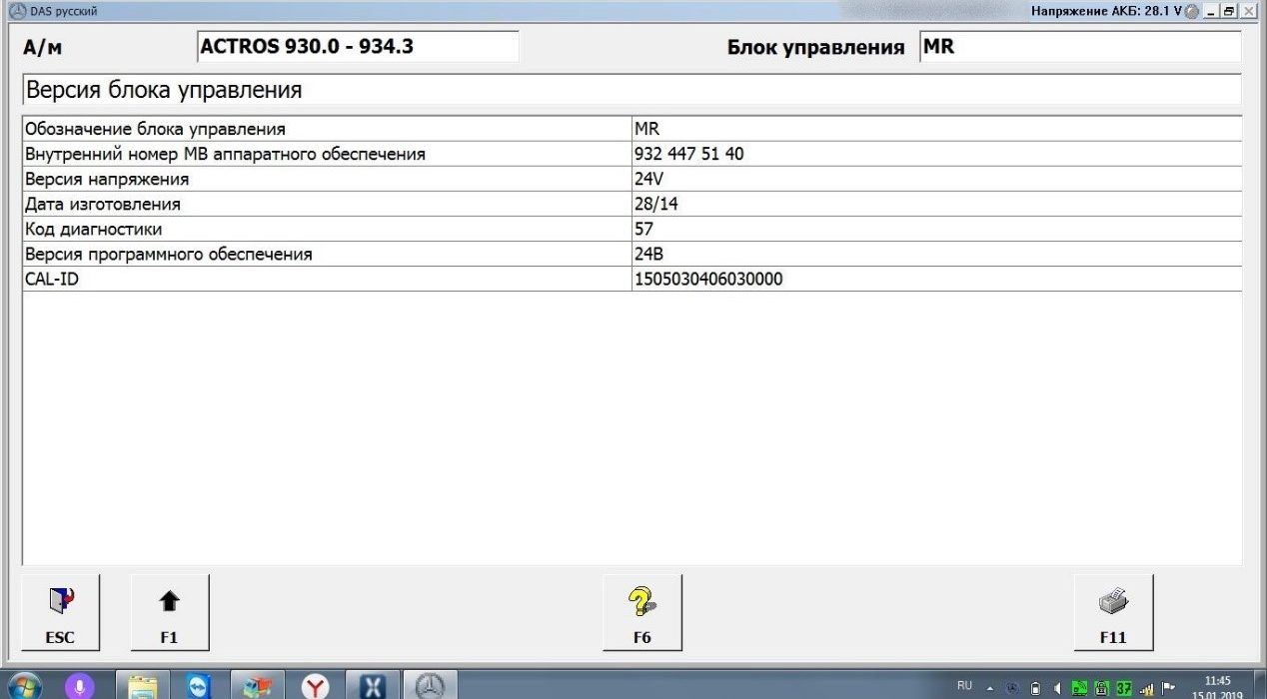Select row 'Внутренний номер MB аппаратного обеспечения'

pyautogui.click(x=632, y=154)
